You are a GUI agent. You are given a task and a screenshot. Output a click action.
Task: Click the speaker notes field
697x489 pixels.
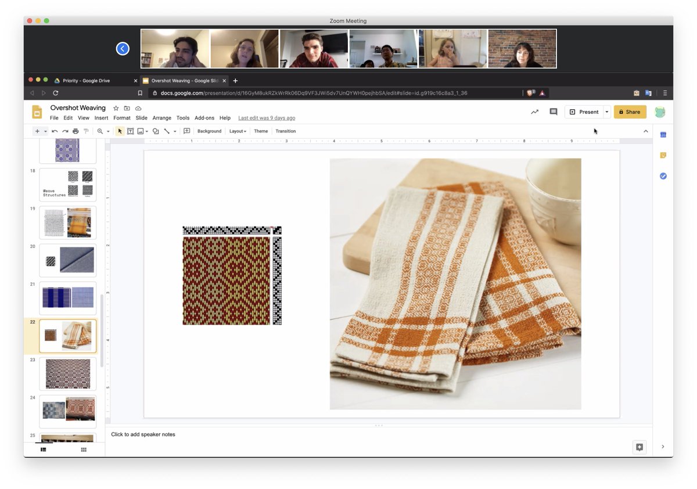click(x=379, y=434)
